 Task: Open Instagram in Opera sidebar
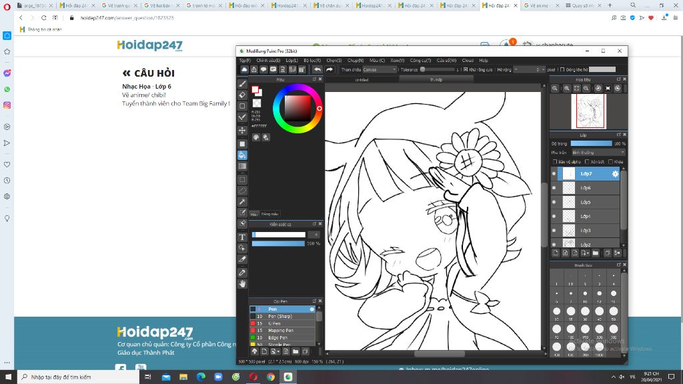coord(7,105)
